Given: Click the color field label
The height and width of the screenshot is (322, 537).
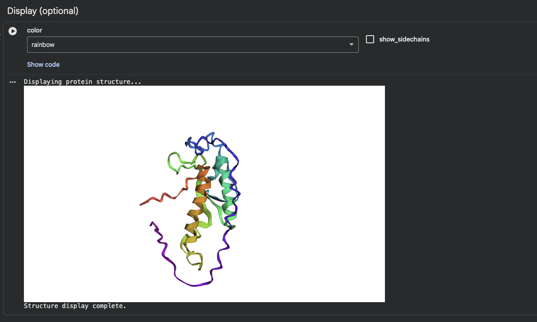Looking at the screenshot, I should (x=34, y=30).
